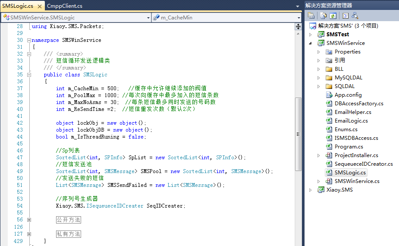The width and height of the screenshot is (399, 246).
Task: Click the Show All Files toolbar icon
Action: tap(323, 16)
